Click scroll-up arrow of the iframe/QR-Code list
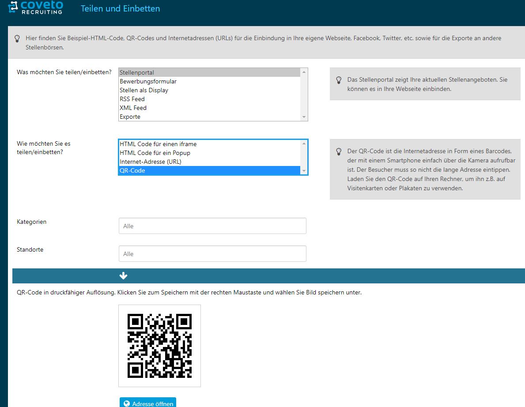The image size is (525, 407). click(304, 143)
